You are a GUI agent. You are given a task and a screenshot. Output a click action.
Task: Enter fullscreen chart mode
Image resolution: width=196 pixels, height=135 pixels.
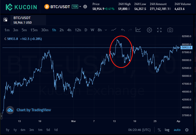pyautogui.click(x=159, y=30)
